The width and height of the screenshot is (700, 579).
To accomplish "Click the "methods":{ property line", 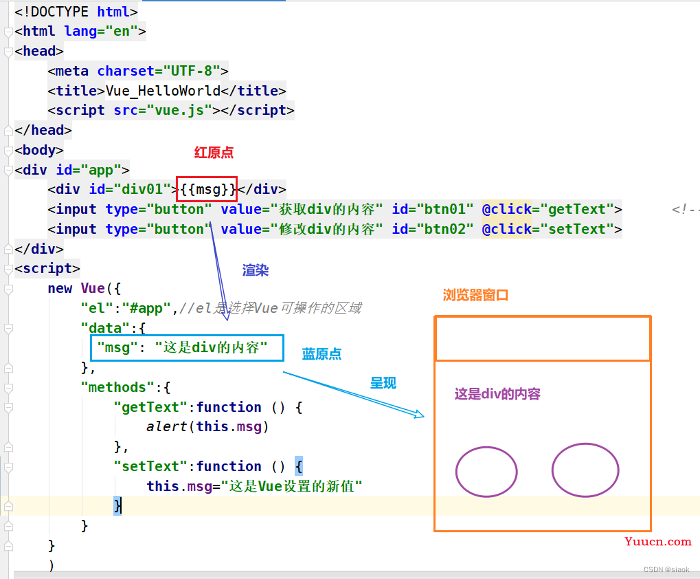I will pyautogui.click(x=126, y=387).
